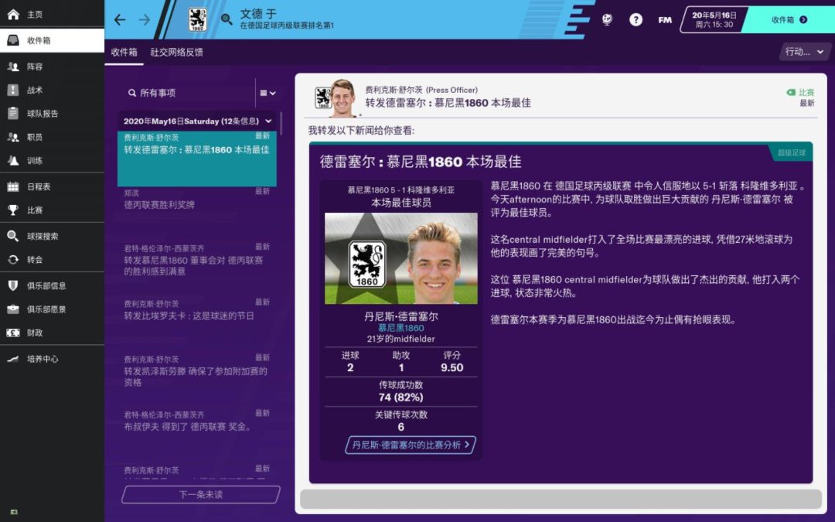Click the 下一条未读 next unread button
835x522 pixels.
(201, 494)
